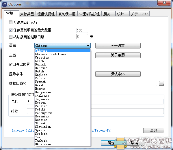Pick Korean from the dropdown list

63,102
